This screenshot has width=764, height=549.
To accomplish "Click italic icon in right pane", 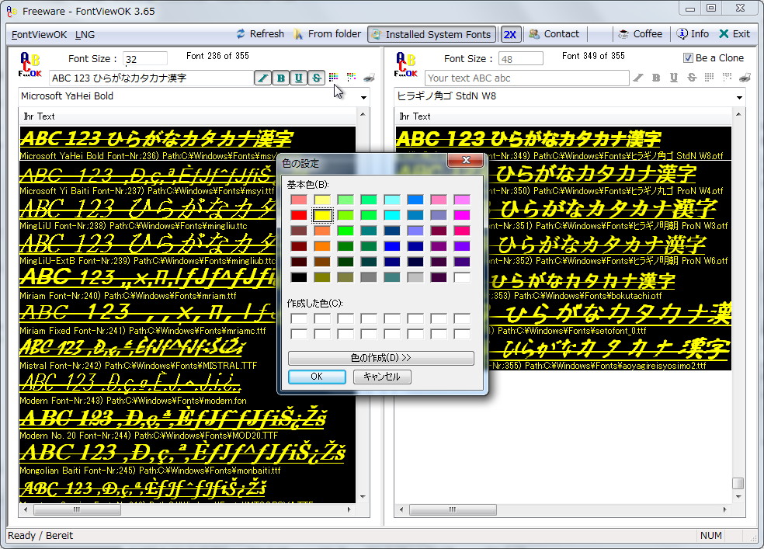I will (638, 78).
